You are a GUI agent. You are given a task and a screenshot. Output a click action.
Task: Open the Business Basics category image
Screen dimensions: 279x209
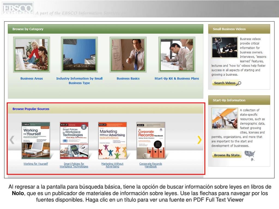(128, 54)
